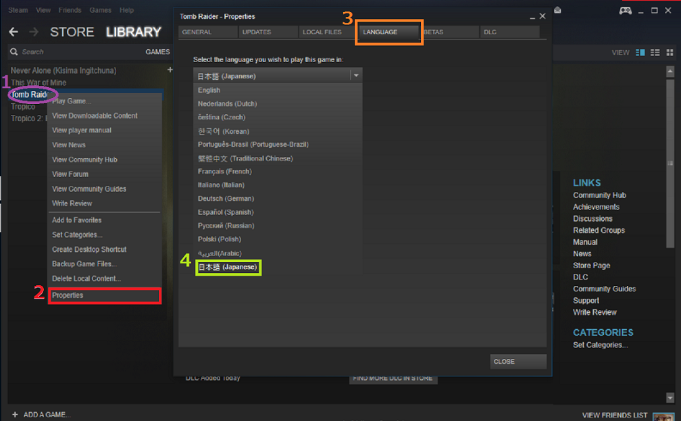Choose Arabic from the language list
This screenshot has width=681, height=421.
[278, 253]
